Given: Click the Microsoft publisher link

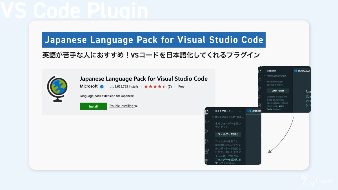Looking at the screenshot, I should coord(89,86).
